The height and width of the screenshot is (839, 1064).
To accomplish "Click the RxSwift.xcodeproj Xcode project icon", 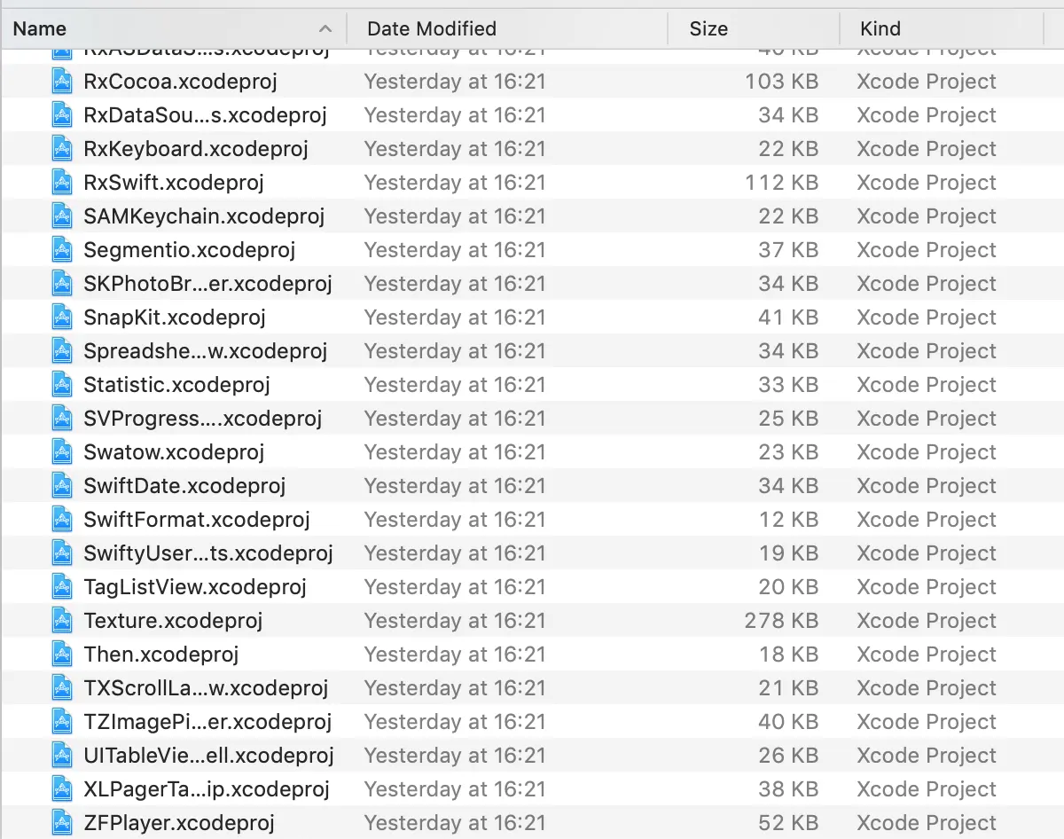I will 62,183.
